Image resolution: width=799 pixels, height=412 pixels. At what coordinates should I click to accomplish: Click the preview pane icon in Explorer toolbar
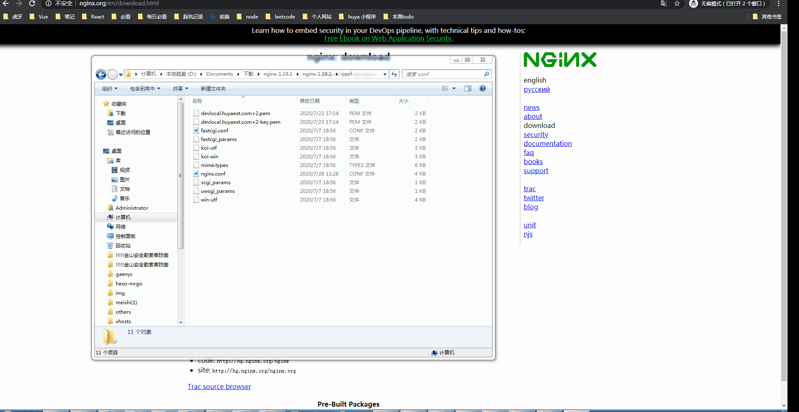468,88
